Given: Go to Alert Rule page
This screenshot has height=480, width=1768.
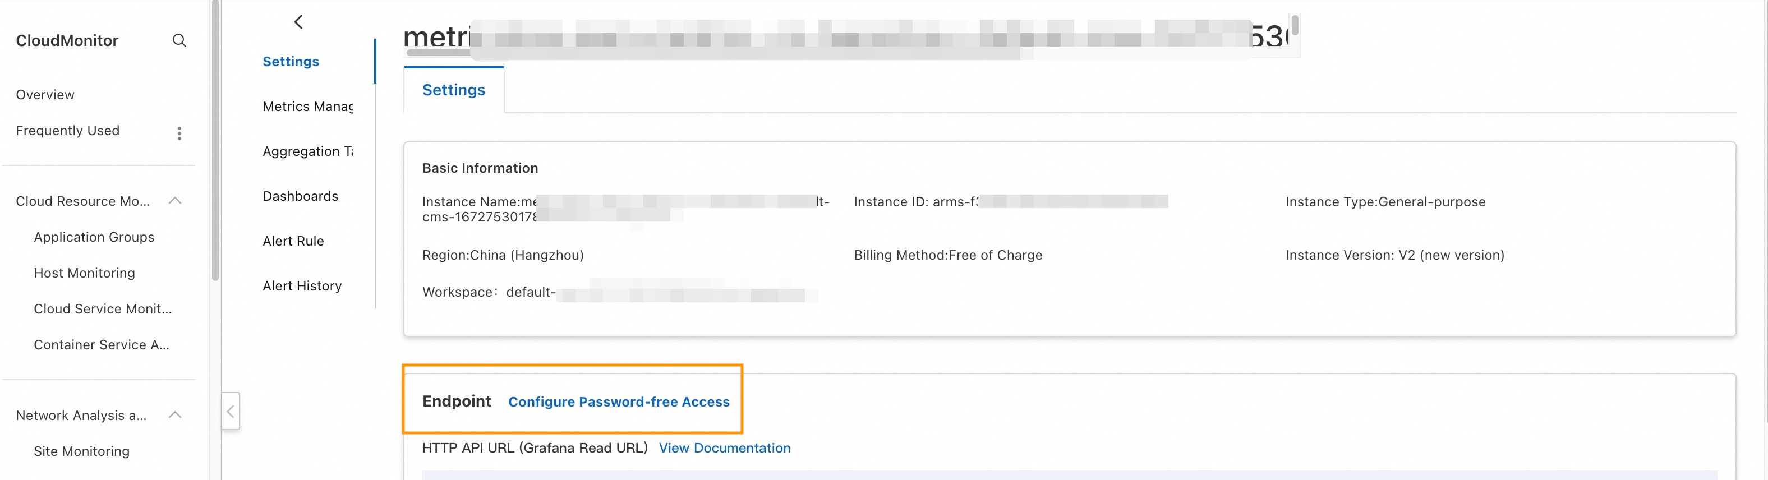Looking at the screenshot, I should click(x=293, y=241).
